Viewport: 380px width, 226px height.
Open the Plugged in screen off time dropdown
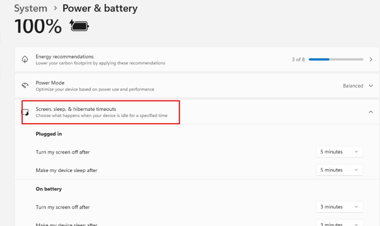pos(340,152)
